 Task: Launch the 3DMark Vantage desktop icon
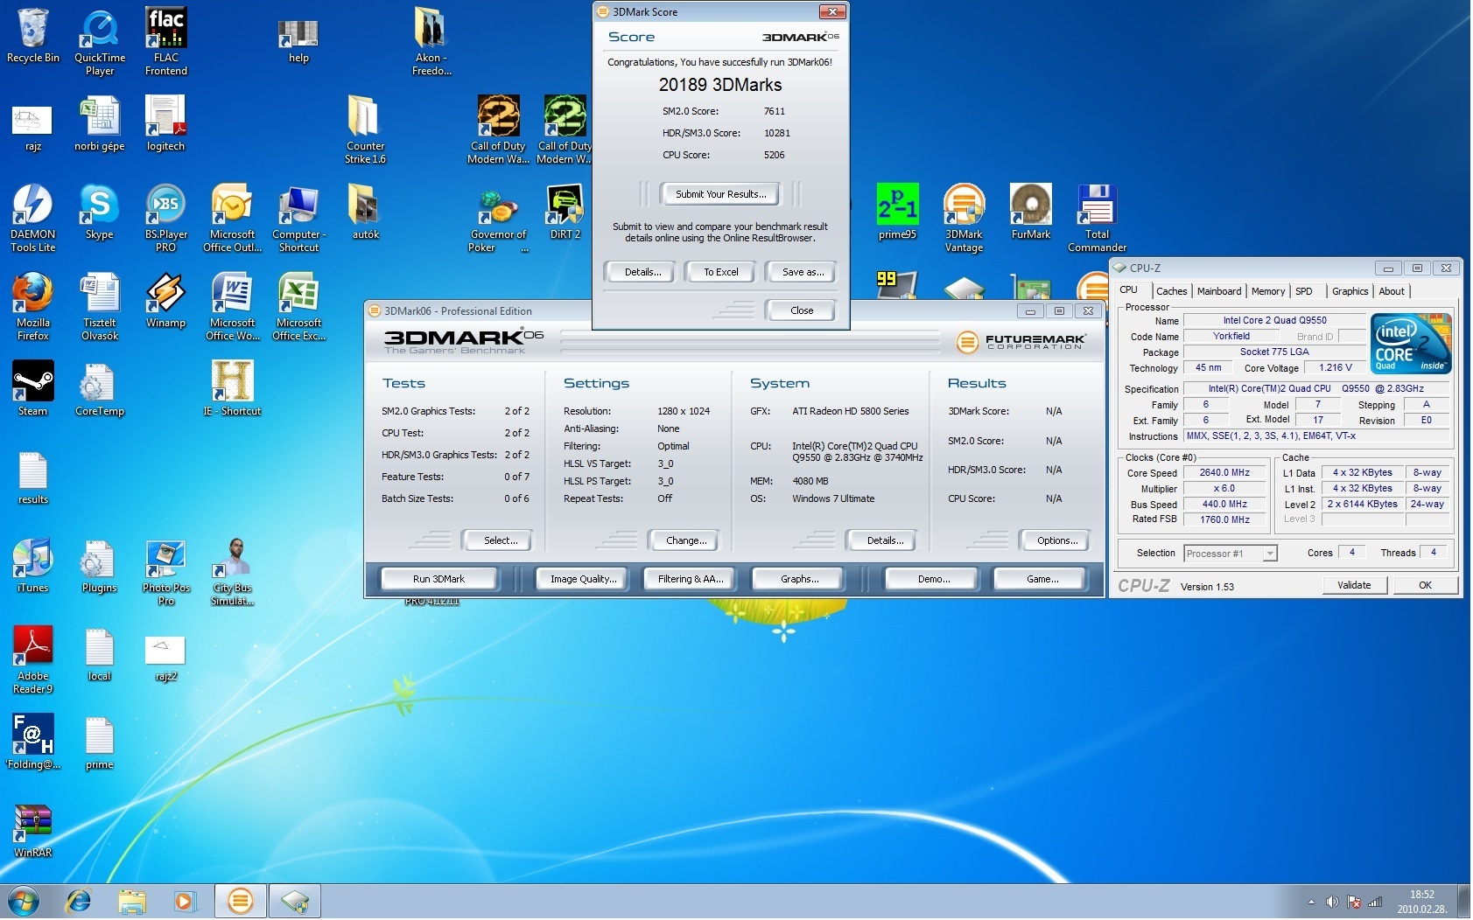pyautogui.click(x=964, y=206)
